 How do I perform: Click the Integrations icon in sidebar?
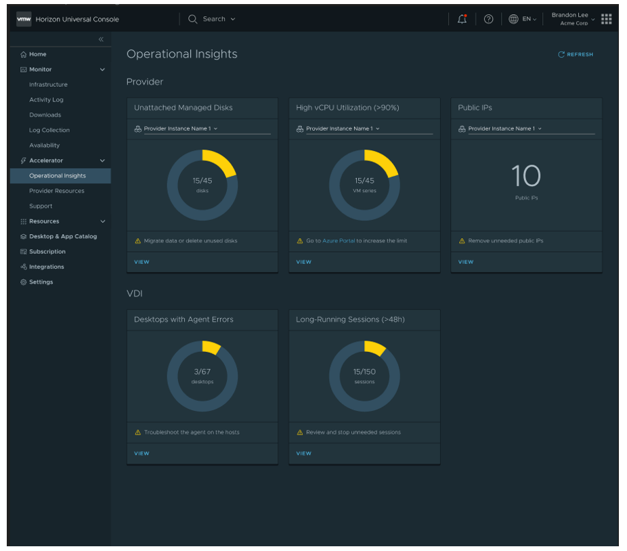click(24, 267)
